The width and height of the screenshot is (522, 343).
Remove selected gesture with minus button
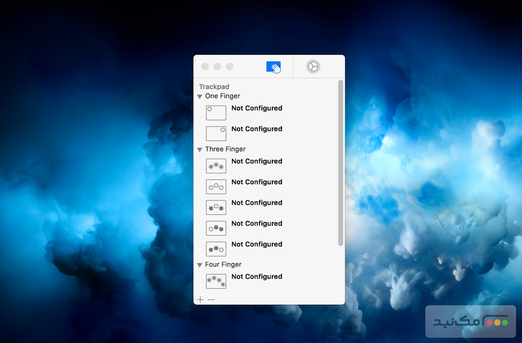click(211, 300)
